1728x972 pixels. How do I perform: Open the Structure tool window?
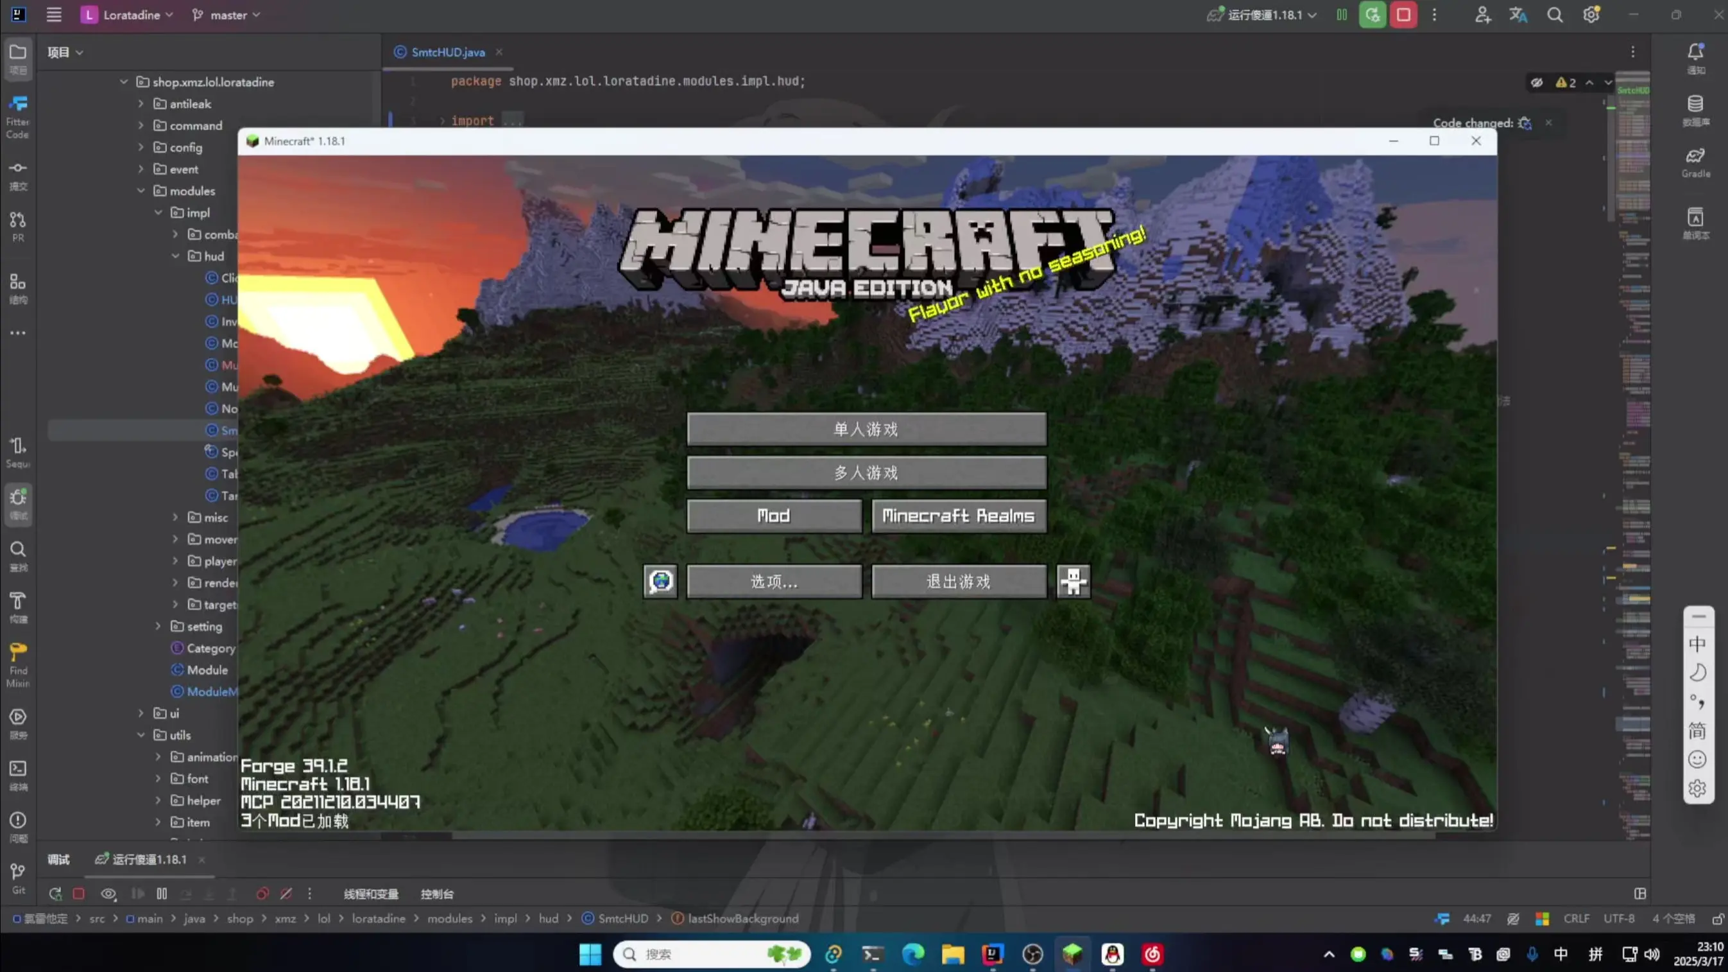17,285
